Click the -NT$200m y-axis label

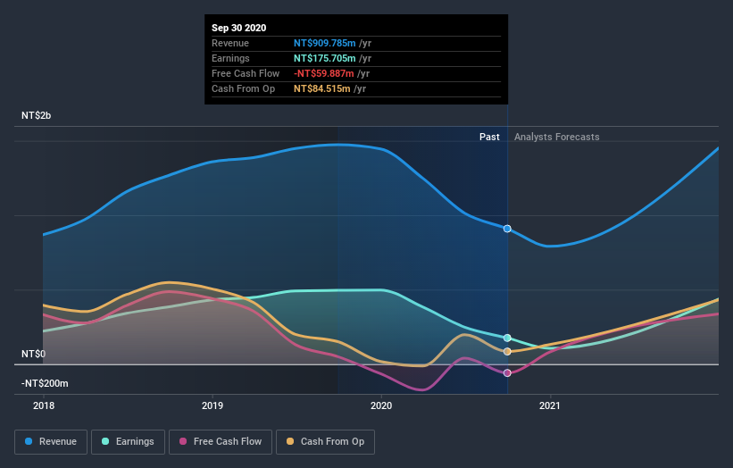45,383
